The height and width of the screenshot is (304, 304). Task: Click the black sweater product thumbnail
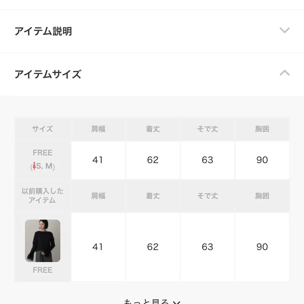pos(43,240)
